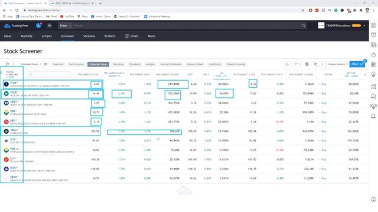Viewport: 378px width, 212px height.
Task: Open the Hotlists icon in the right sidebar
Action: pyautogui.click(x=373, y=55)
